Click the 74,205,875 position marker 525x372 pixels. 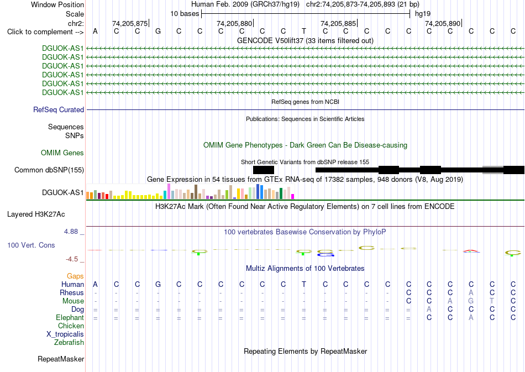(x=130, y=23)
